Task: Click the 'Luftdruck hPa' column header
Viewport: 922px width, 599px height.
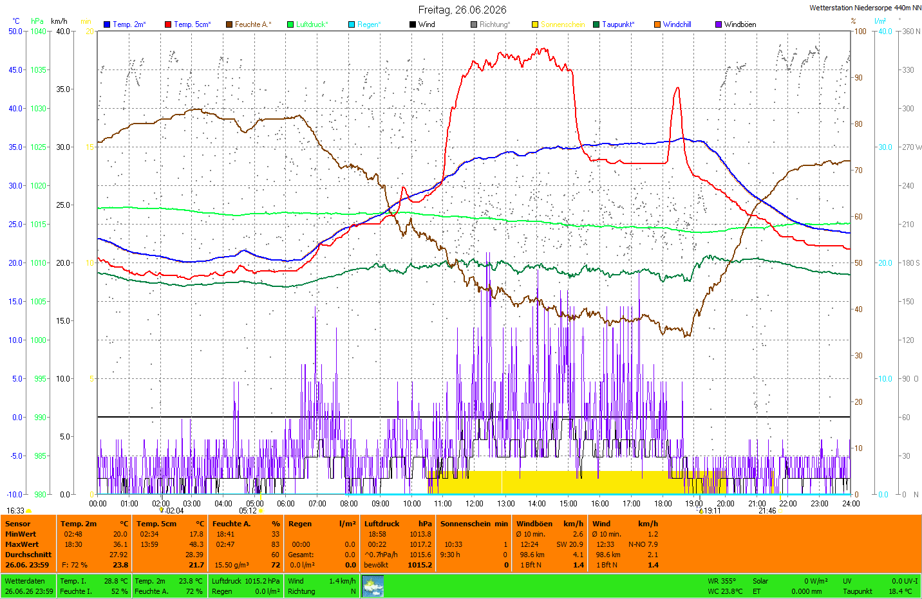Action: pyautogui.click(x=398, y=524)
